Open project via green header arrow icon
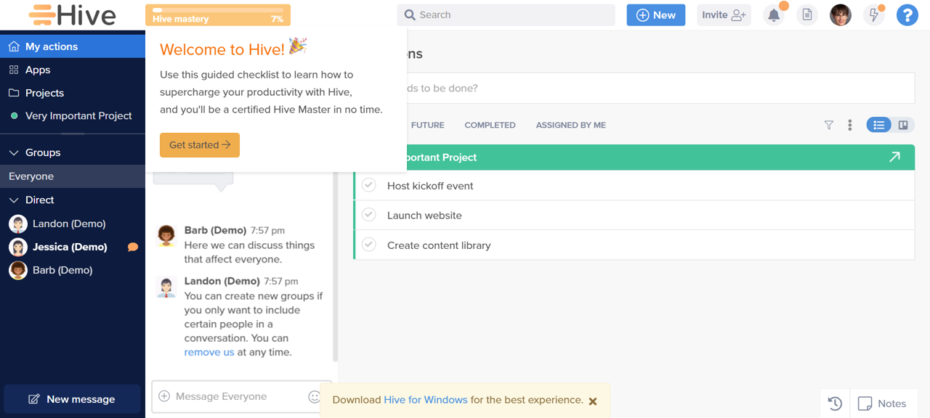 [894, 157]
